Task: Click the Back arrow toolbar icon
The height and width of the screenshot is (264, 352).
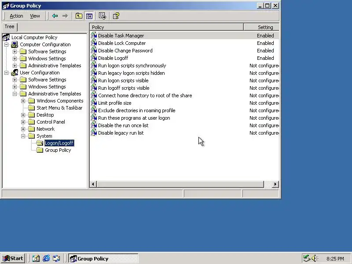Action: click(x=55, y=16)
